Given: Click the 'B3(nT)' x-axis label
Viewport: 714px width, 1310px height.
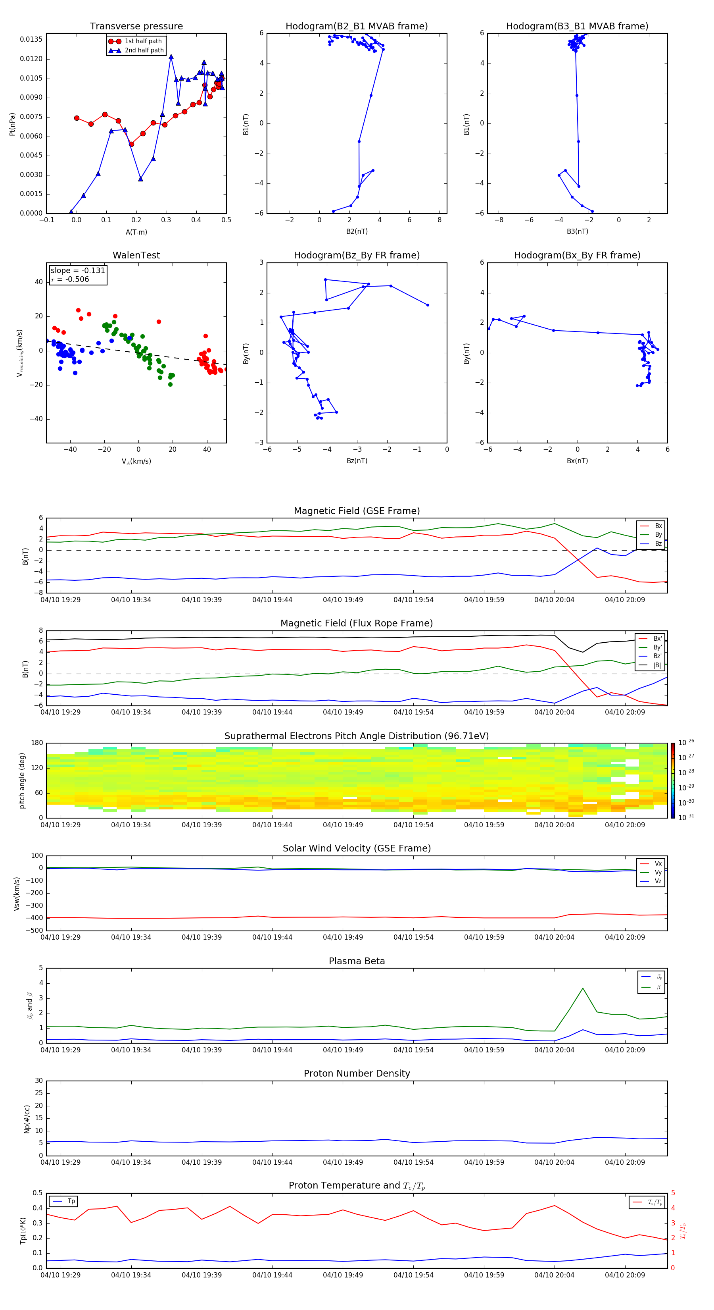Looking at the screenshot, I should (x=577, y=231).
